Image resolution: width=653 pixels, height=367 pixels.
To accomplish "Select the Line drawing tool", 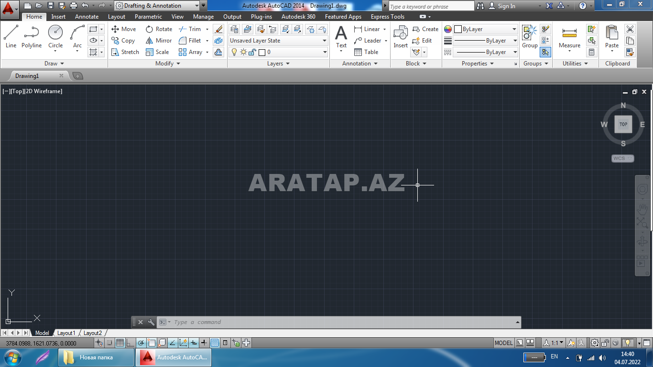I will click(x=11, y=37).
